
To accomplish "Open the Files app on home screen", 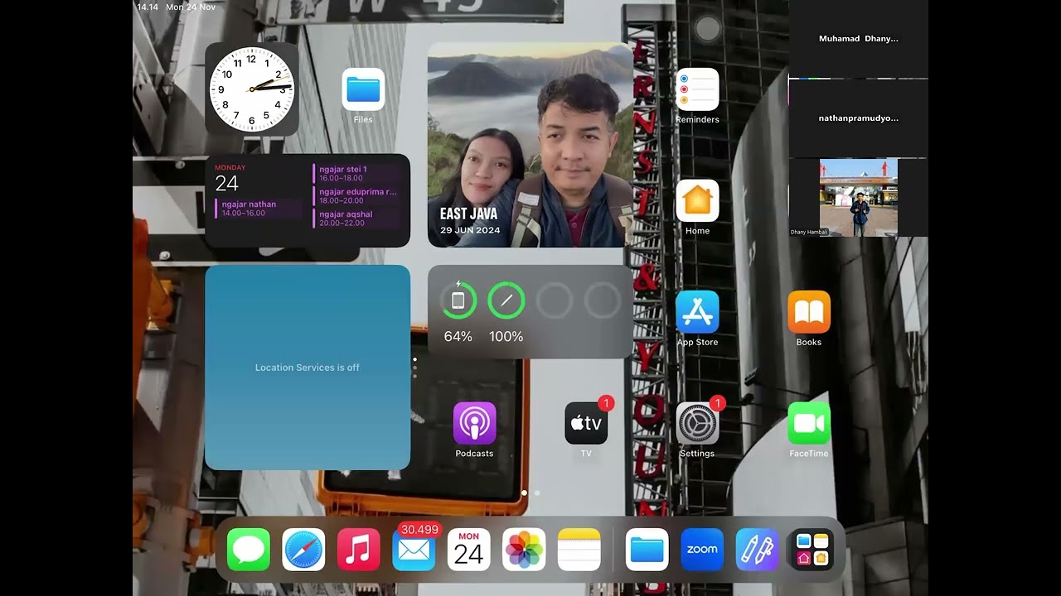I will [x=363, y=89].
